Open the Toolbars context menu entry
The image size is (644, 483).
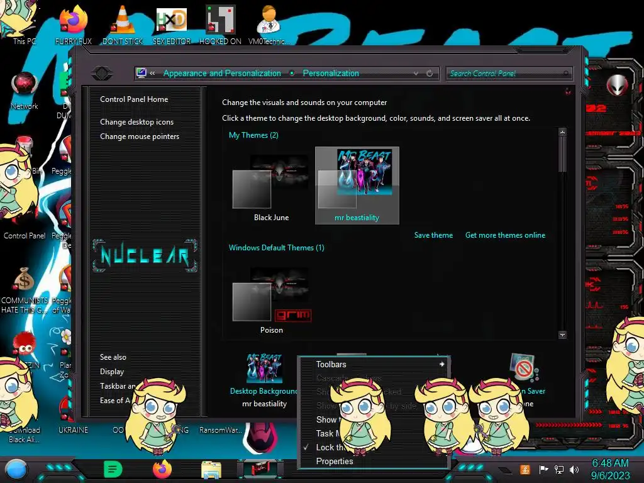[374, 364]
